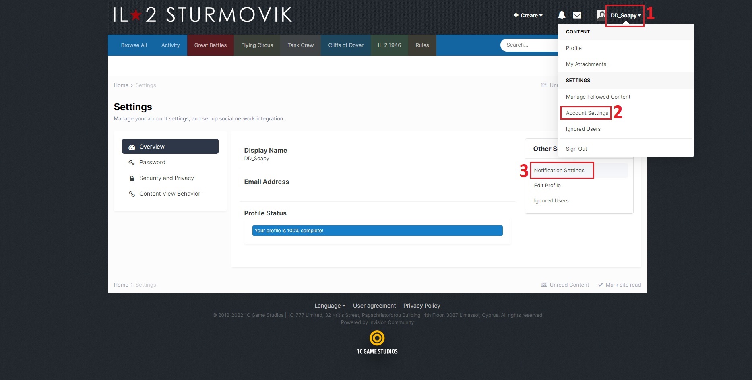Image resolution: width=752 pixels, height=380 pixels.
Task: Click the Mark site read checkmark icon
Action: pos(600,285)
